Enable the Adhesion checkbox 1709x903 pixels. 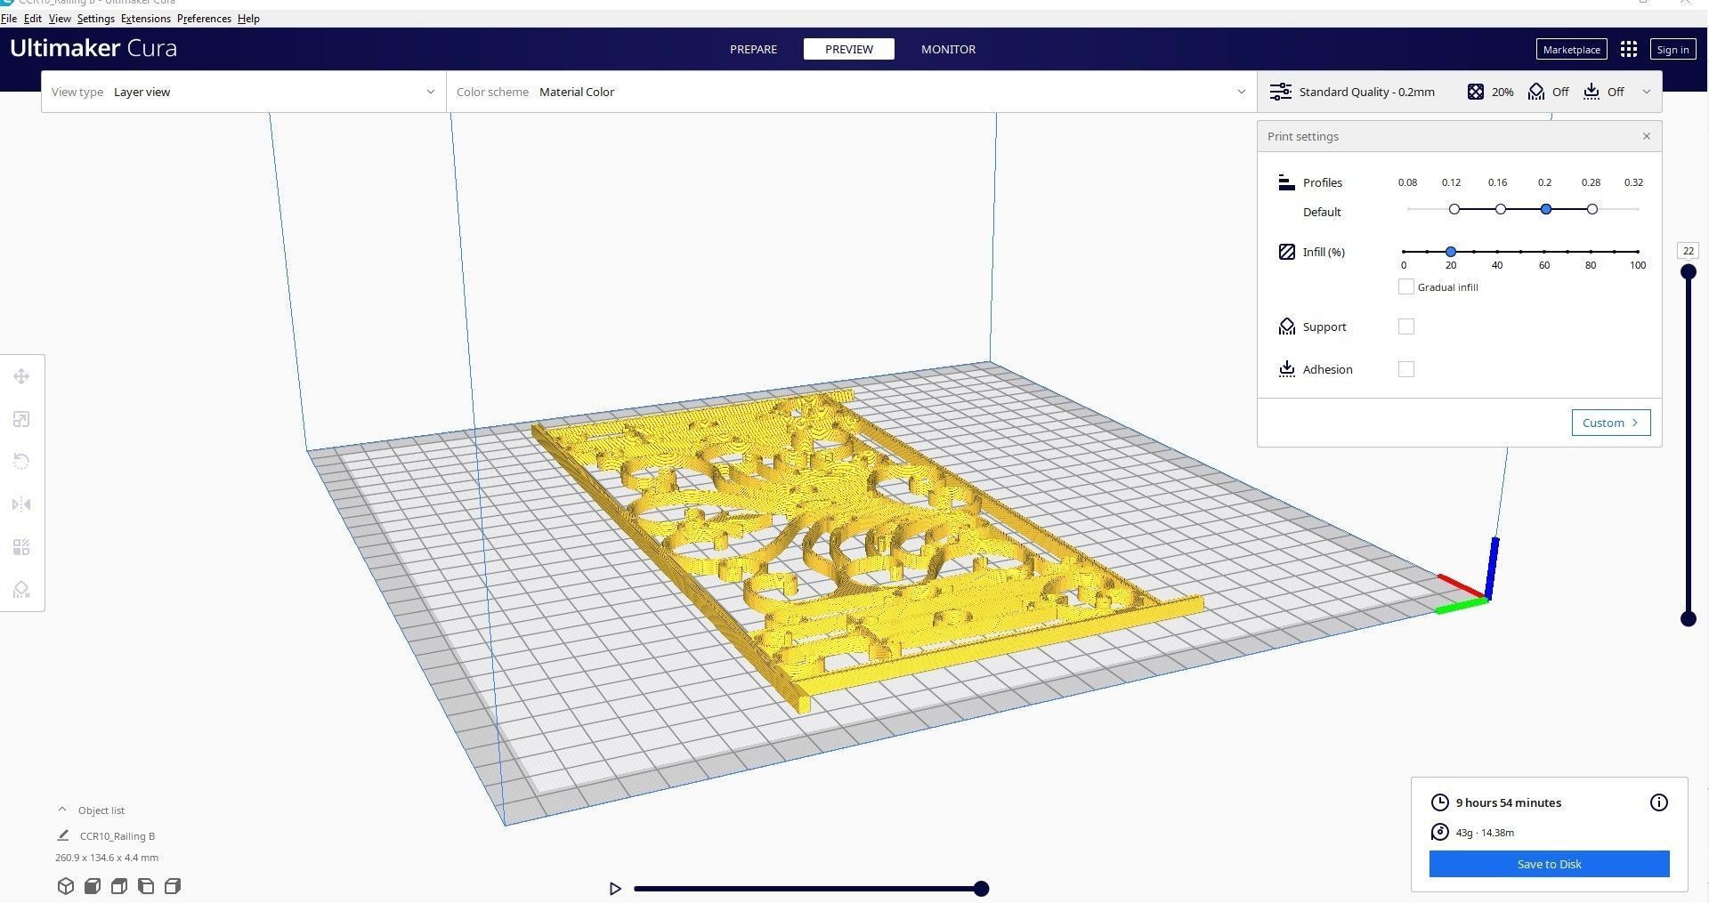tap(1406, 369)
